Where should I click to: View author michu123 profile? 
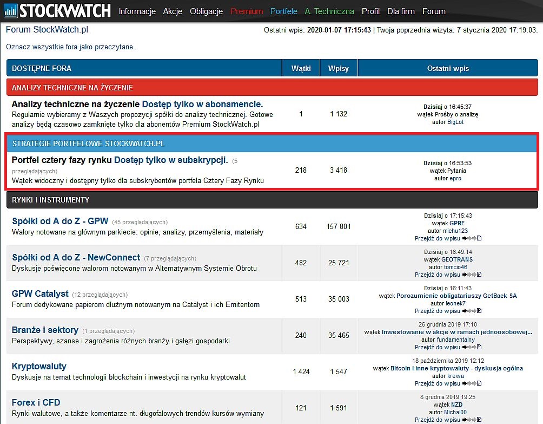tap(455, 231)
